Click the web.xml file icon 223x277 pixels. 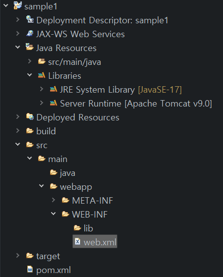pyautogui.click(x=77, y=241)
